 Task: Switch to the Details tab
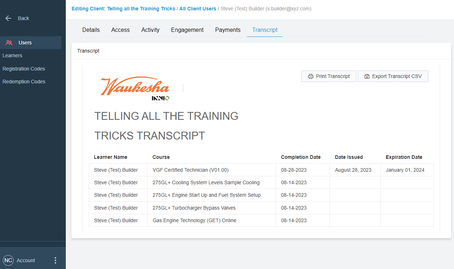tap(91, 30)
